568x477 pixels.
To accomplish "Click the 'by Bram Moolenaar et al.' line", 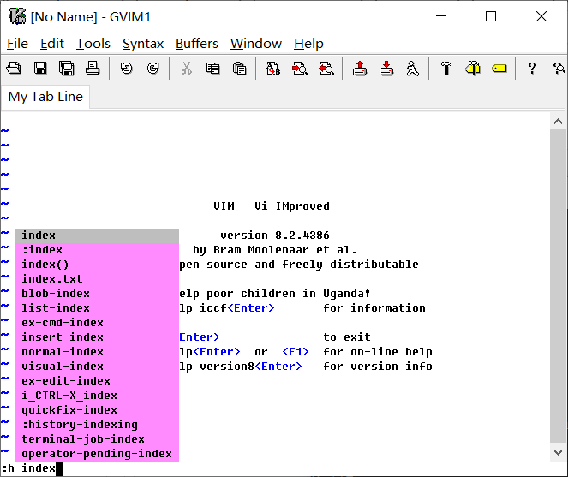I will coord(275,250).
